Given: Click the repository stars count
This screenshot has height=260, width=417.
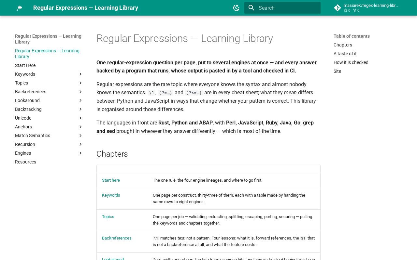Looking at the screenshot, I should 347,10.
